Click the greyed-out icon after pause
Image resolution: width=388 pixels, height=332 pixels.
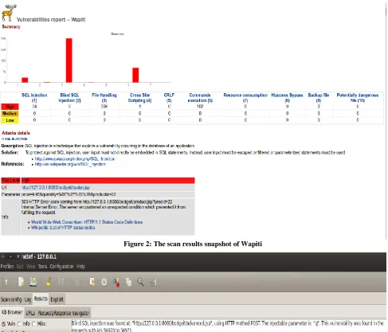(x=76, y=283)
